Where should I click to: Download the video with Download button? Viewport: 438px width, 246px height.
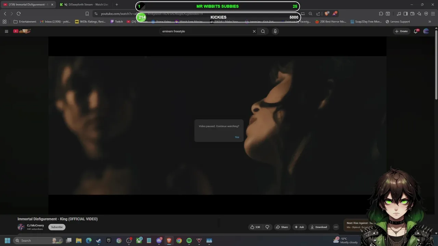click(x=319, y=227)
